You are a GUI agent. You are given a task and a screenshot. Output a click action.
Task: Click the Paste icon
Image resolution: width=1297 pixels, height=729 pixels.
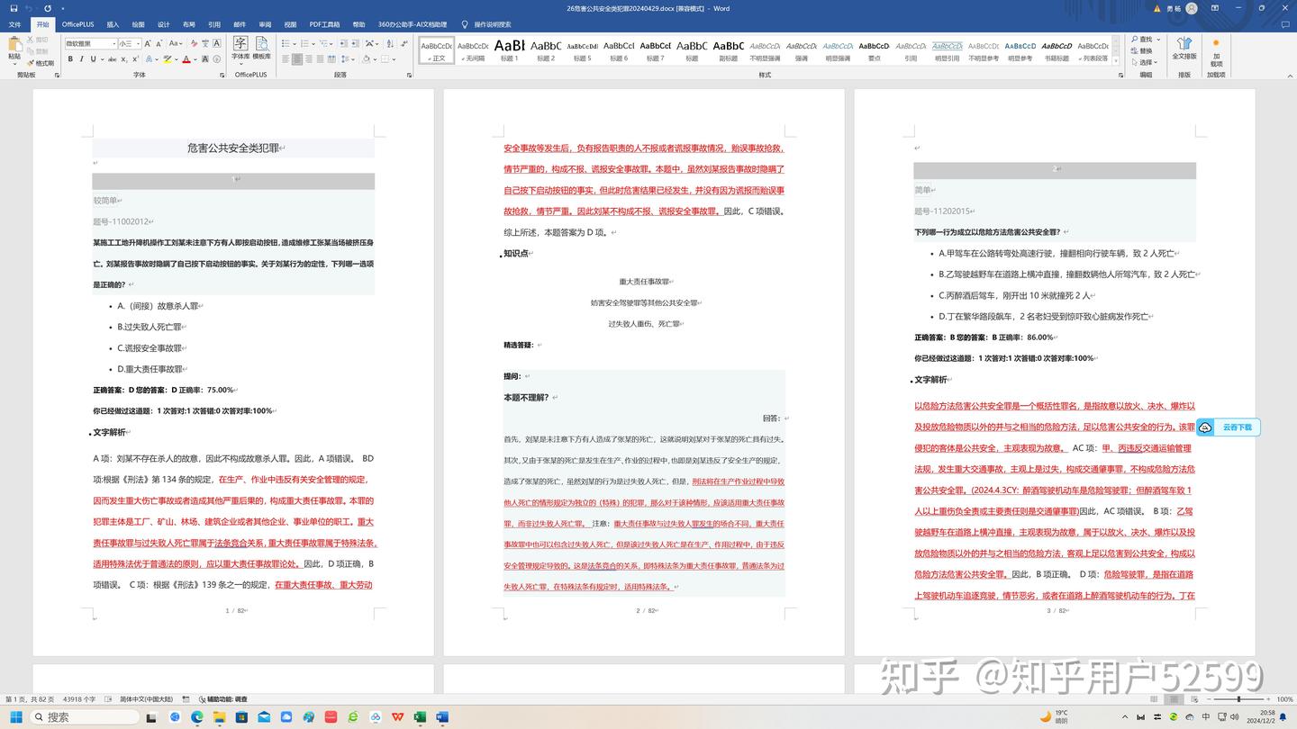tap(15, 45)
